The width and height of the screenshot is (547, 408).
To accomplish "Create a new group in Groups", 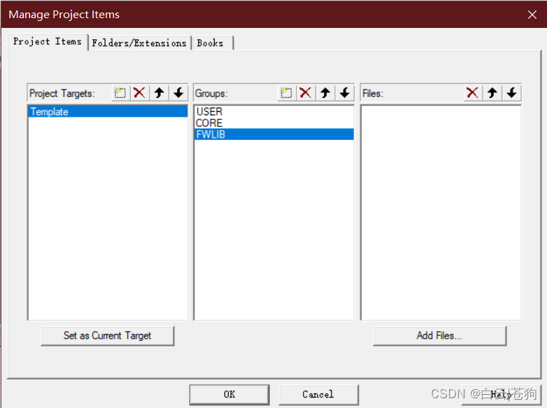I will (x=286, y=93).
